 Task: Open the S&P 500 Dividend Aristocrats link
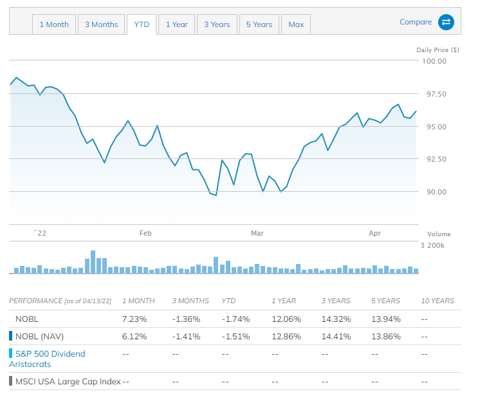click(x=47, y=359)
